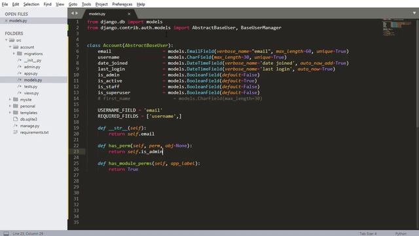This screenshot has height=236, width=419.
Task: Open apps.py in sidebar
Action: [31, 73]
